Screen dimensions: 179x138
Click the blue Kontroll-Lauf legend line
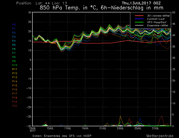tap(138, 19)
